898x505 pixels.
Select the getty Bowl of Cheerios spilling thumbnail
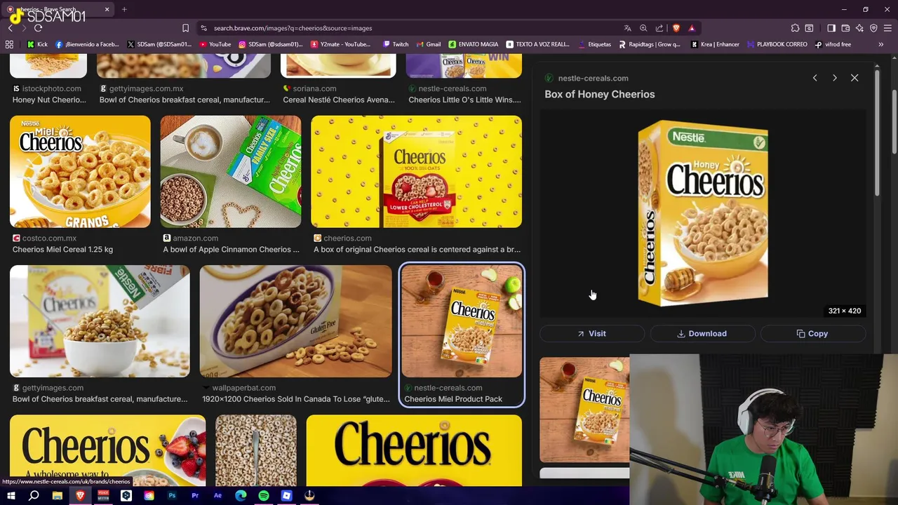coord(100,321)
